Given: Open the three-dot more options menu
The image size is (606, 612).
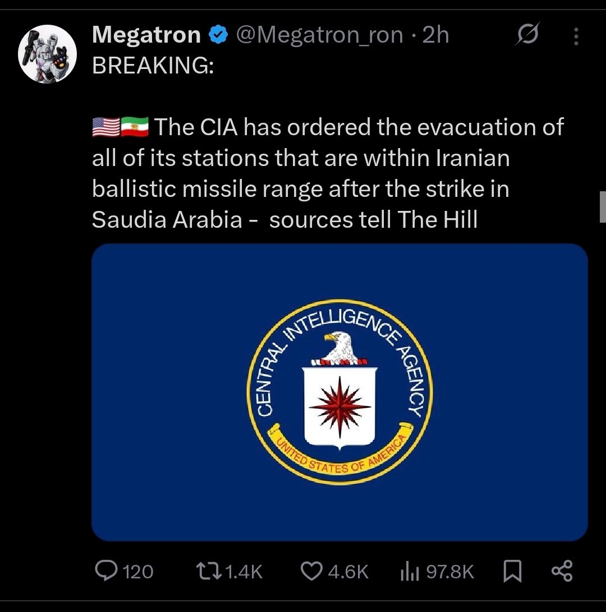Looking at the screenshot, I should (x=576, y=35).
